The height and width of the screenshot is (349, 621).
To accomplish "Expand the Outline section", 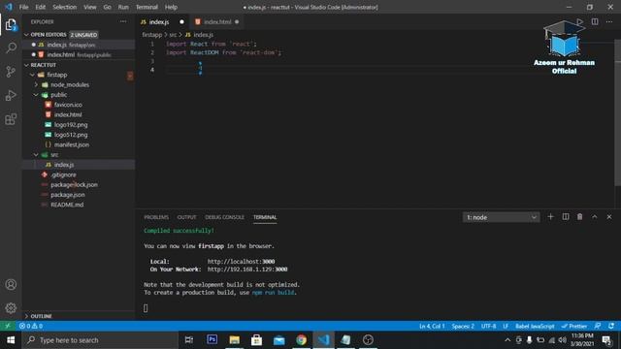I will (x=26, y=316).
